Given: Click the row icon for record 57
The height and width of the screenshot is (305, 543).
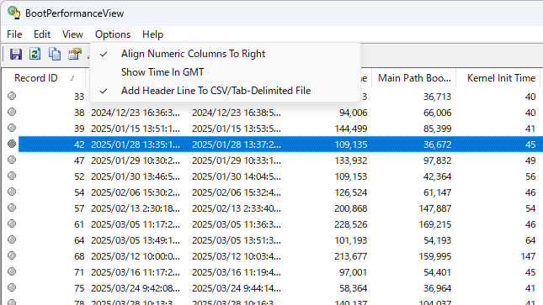Looking at the screenshot, I should point(12,208).
